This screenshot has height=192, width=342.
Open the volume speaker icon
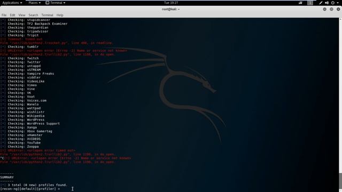327,3
